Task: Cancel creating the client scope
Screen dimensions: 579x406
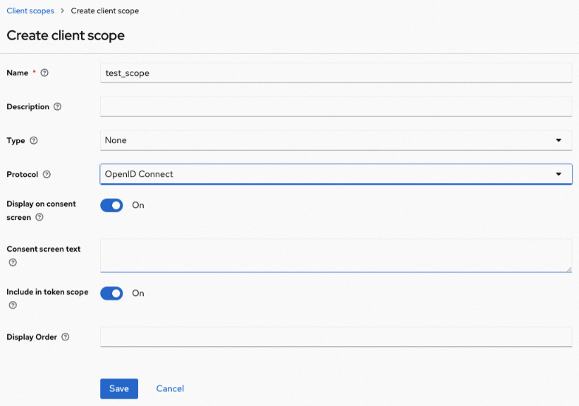Action: point(170,388)
